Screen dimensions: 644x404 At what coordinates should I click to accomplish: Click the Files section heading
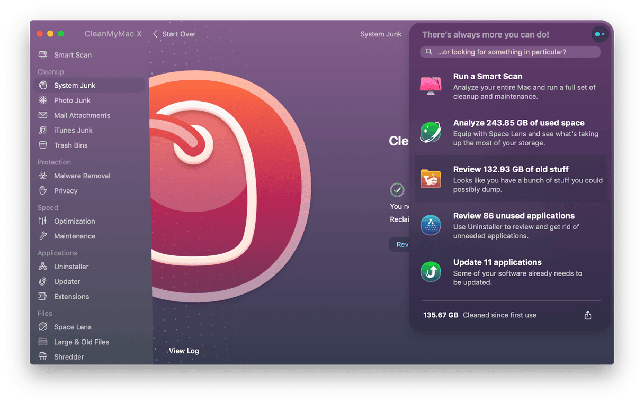[45, 313]
